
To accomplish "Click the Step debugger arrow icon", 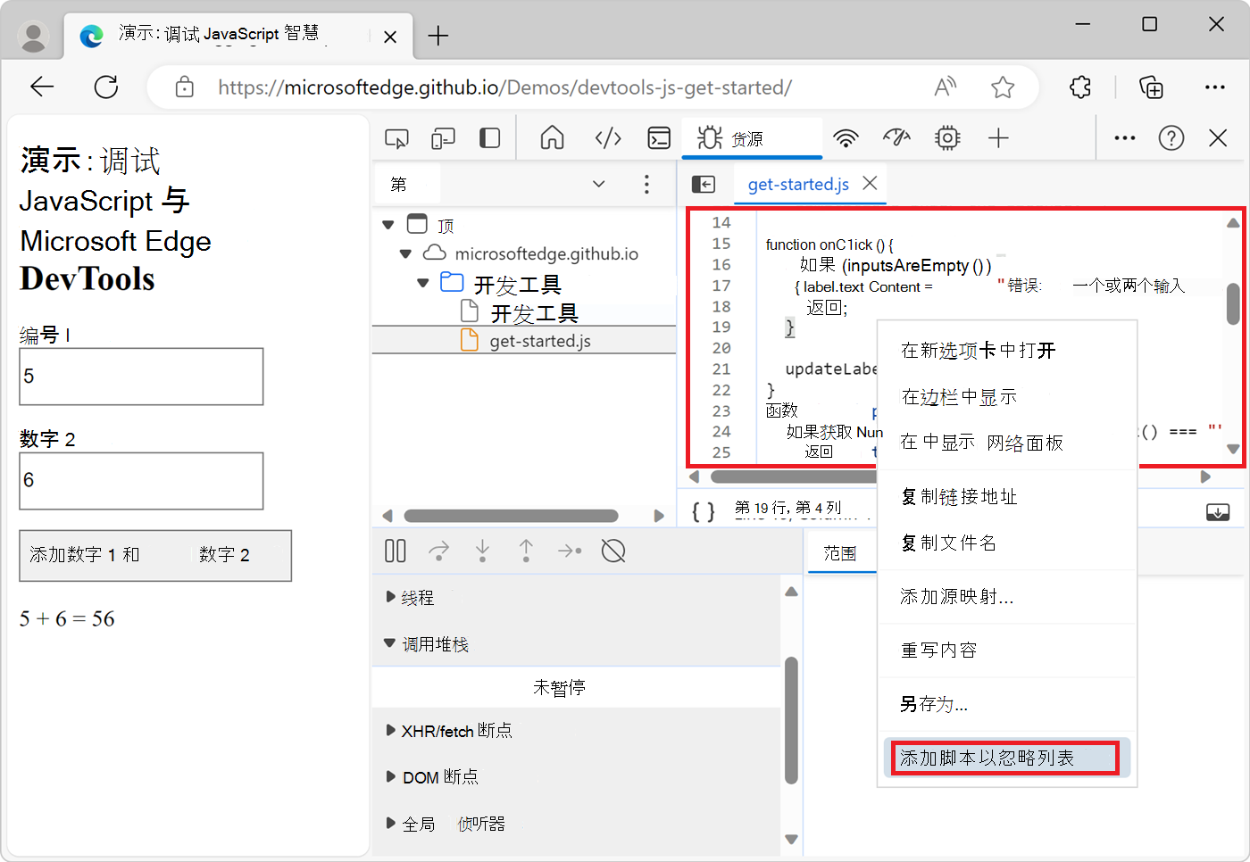I will [x=570, y=551].
